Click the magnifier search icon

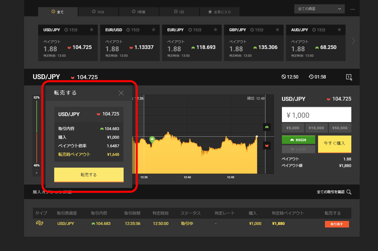pyautogui.click(x=349, y=192)
